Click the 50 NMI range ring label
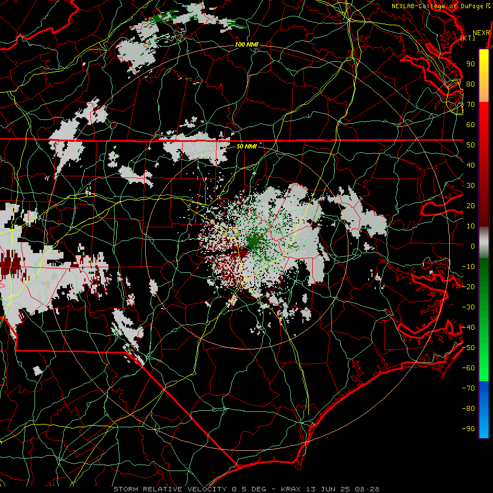 pos(246,146)
